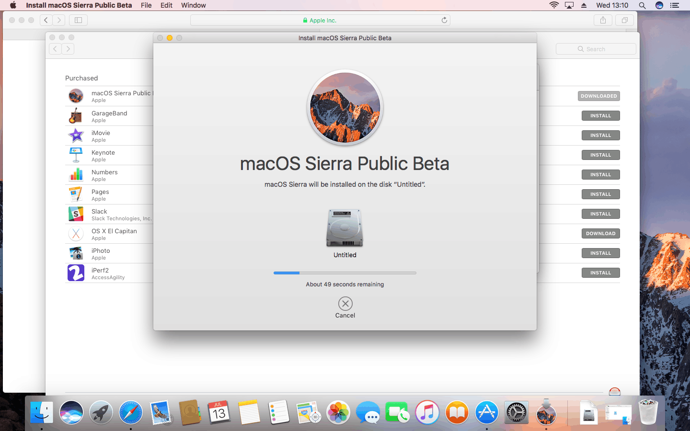The width and height of the screenshot is (690, 431).
Task: Open Contacts from the Dock
Action: coord(190,412)
